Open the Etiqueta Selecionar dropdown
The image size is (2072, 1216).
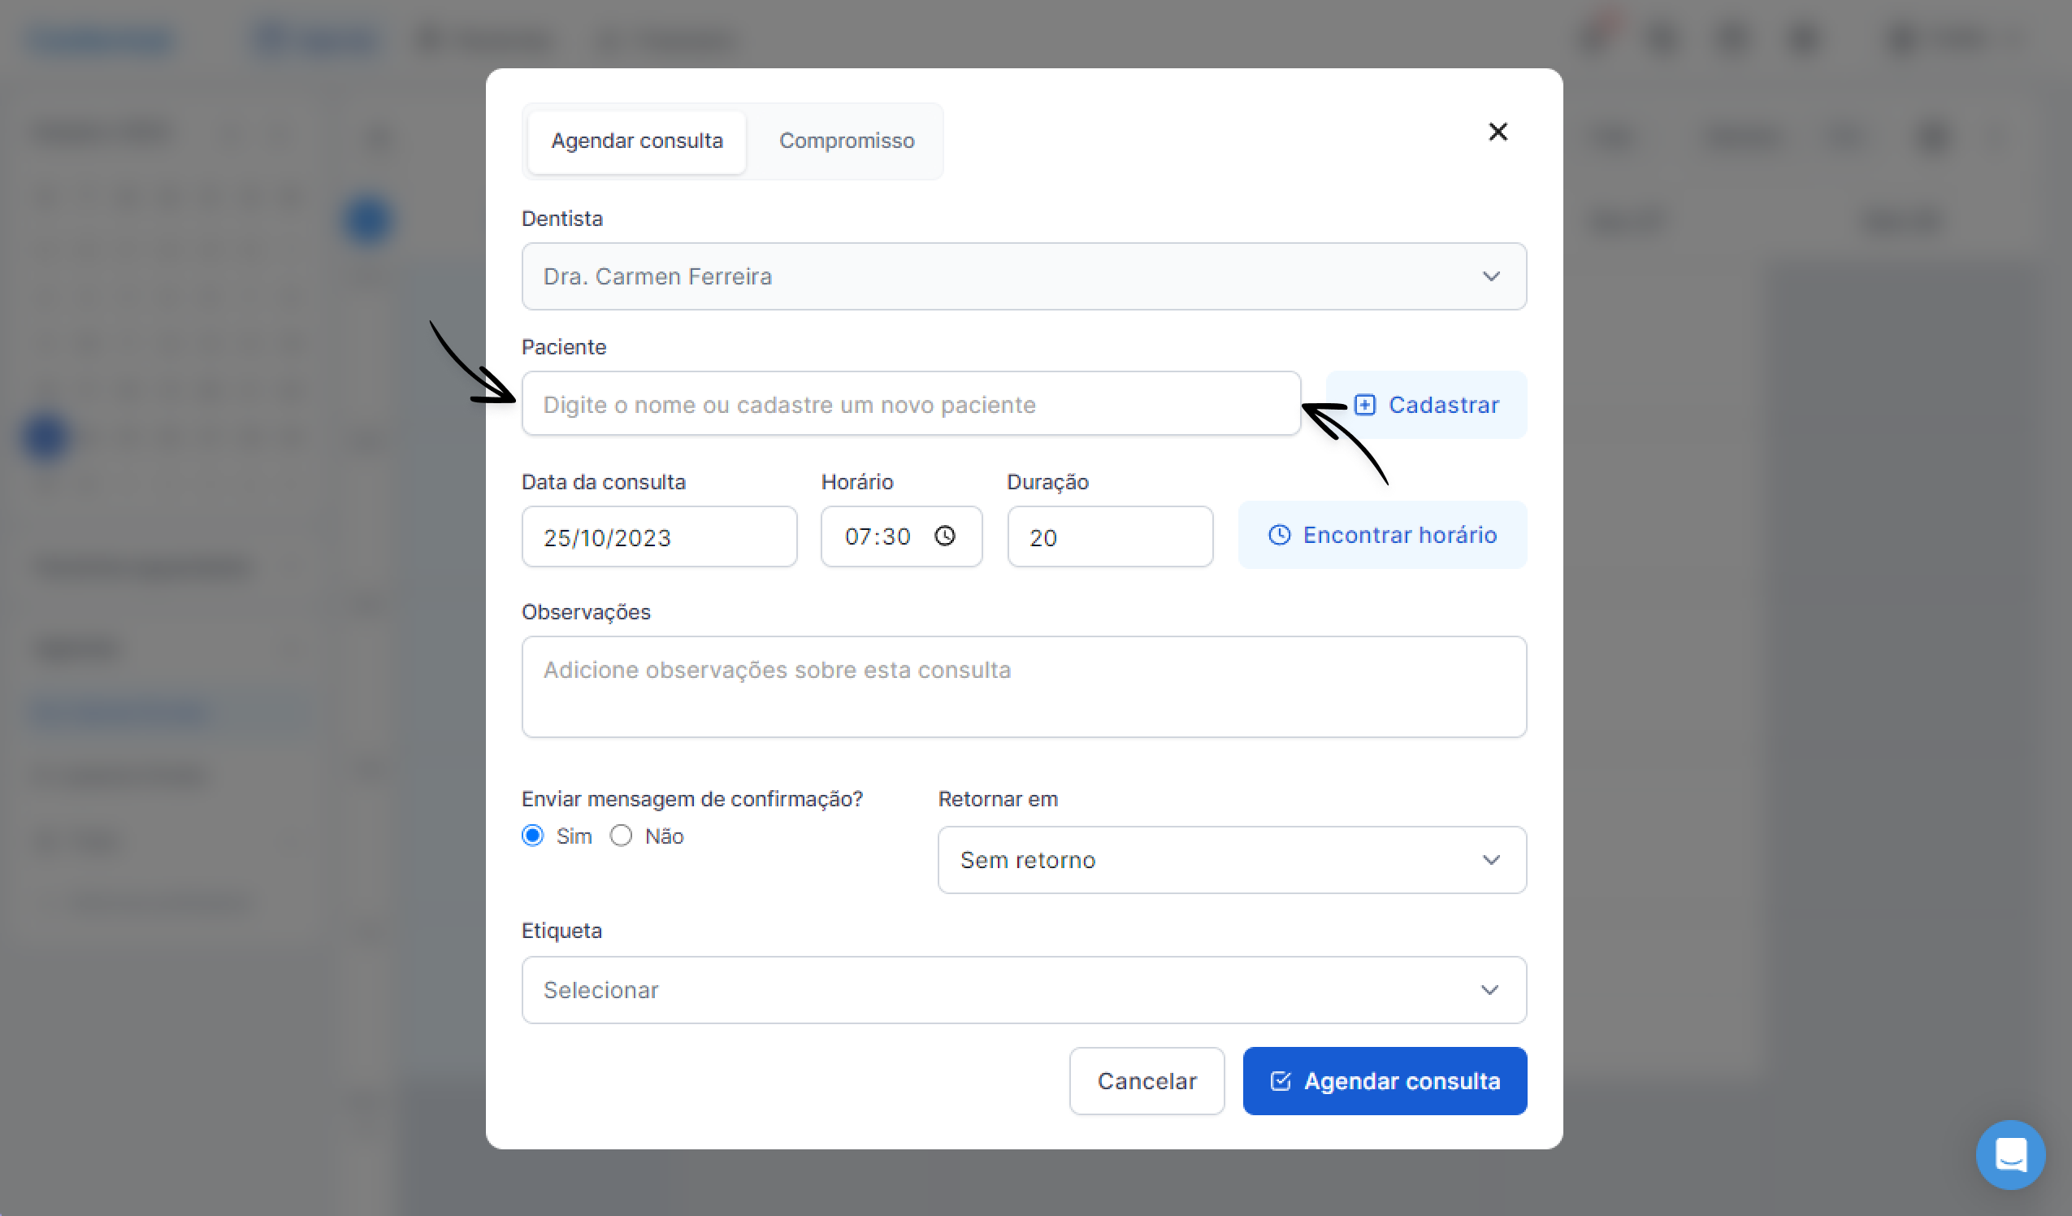point(1024,990)
